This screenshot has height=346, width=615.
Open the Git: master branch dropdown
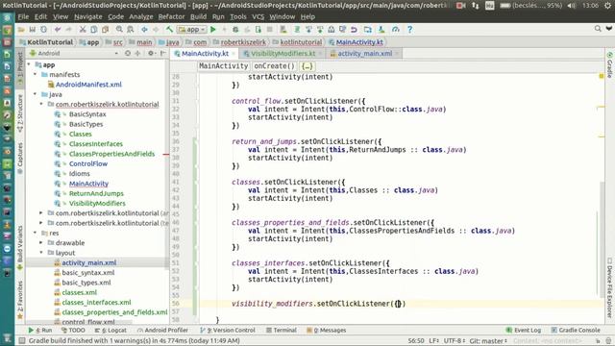488,340
